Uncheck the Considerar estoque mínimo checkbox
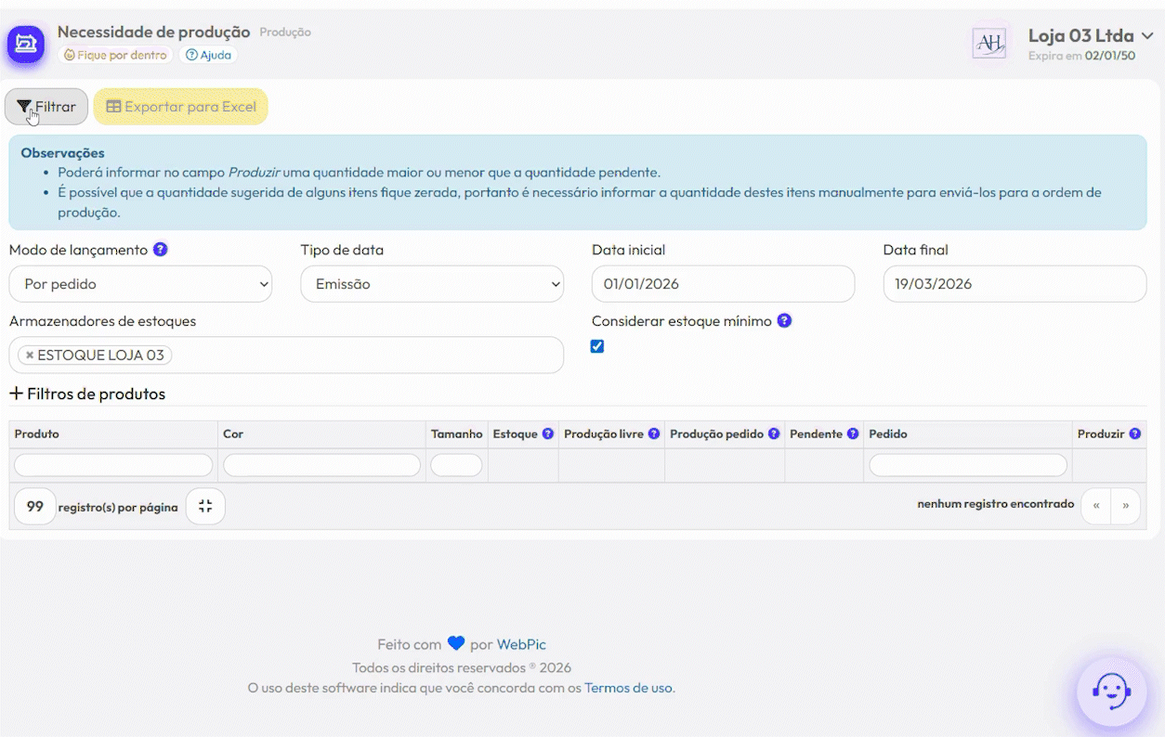1165x737 pixels. (x=597, y=346)
